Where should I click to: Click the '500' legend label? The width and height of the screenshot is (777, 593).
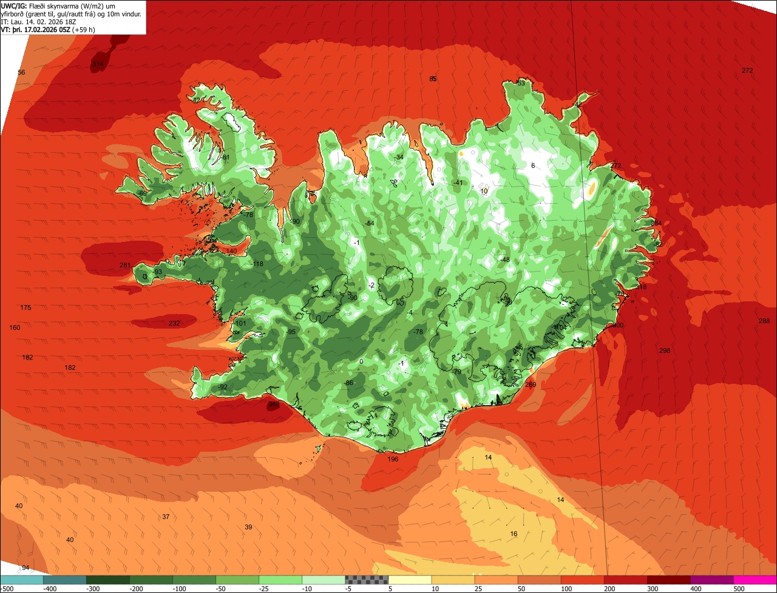tap(739, 588)
